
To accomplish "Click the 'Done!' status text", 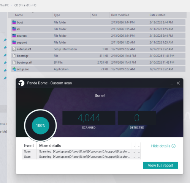I will point(100,95).
